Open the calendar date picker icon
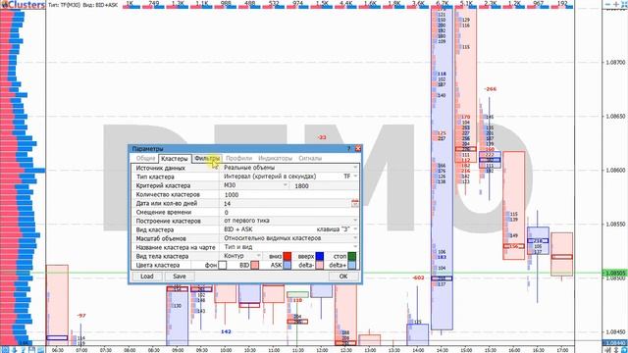 point(354,203)
